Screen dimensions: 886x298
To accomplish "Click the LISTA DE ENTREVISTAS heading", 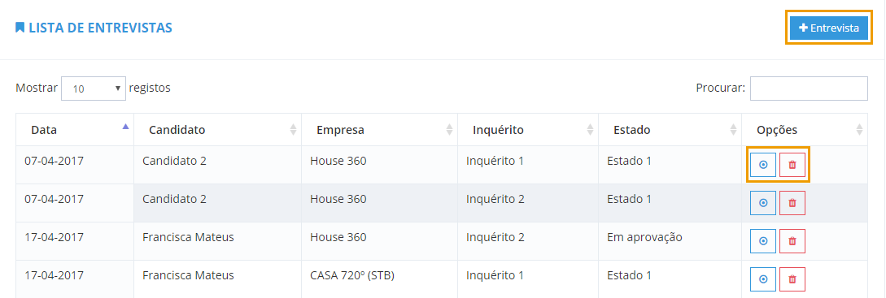I will point(101,28).
